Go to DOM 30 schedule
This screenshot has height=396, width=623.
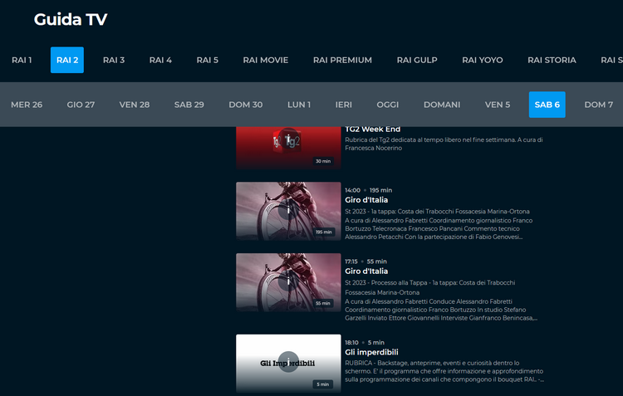tap(246, 105)
